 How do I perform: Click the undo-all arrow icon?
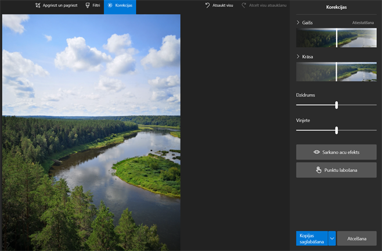[207, 5]
